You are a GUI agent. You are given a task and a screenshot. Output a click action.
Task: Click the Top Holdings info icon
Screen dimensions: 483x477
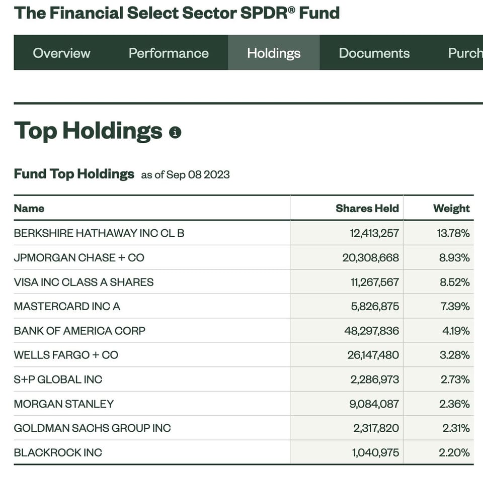[175, 133]
